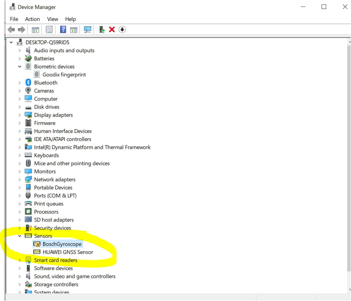Click the BoschGyroscope warning icon
Image resolution: width=351 pixels, height=301 pixels.
pos(37,244)
